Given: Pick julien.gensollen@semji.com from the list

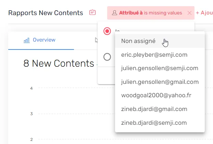Looking at the screenshot, I should coord(160,68).
